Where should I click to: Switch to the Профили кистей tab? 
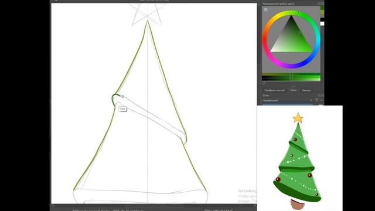tap(274, 90)
